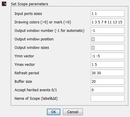
Task: Dismiss dialog with the Cancel button
Action: pyautogui.click(x=73, y=112)
